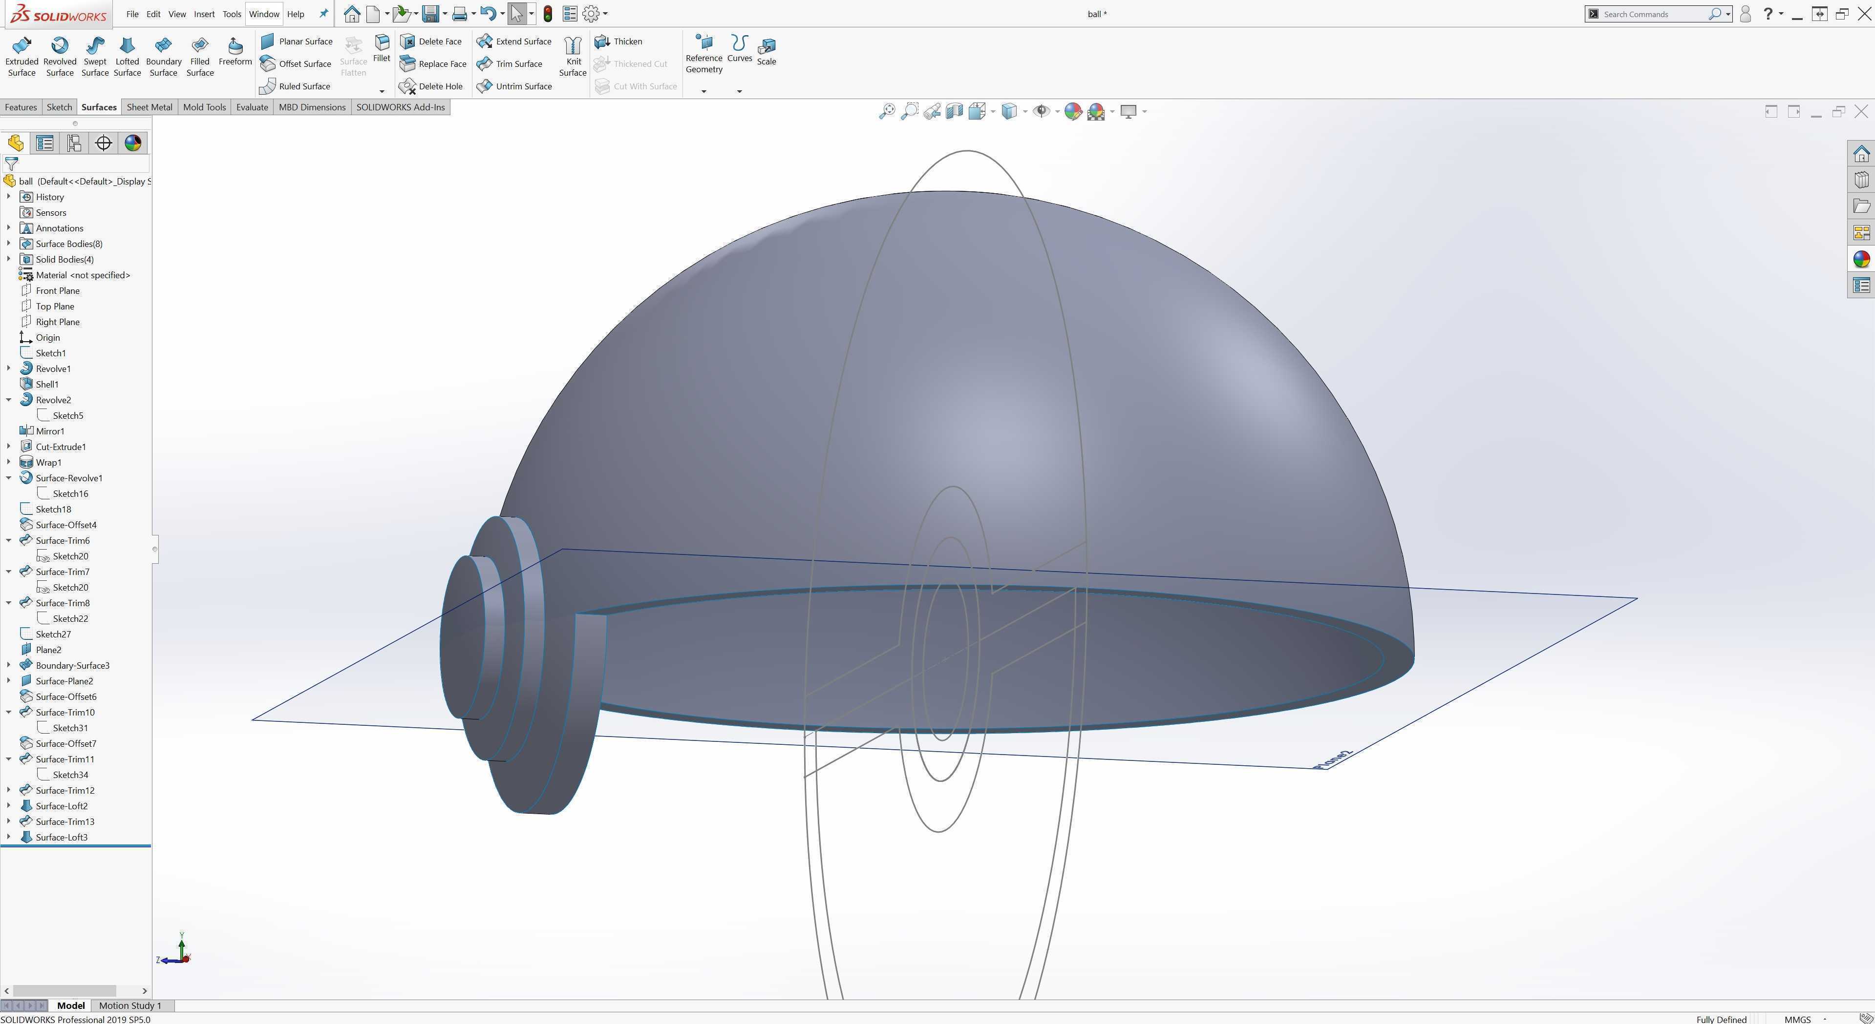Open the FeatureManager Design Tree tab
Image resolution: width=1875 pixels, height=1024 pixels.
(x=15, y=143)
